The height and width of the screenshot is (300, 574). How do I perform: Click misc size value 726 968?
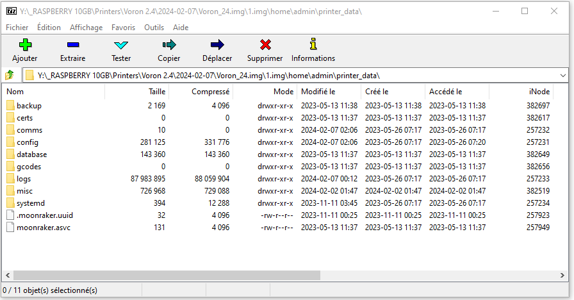(152, 191)
